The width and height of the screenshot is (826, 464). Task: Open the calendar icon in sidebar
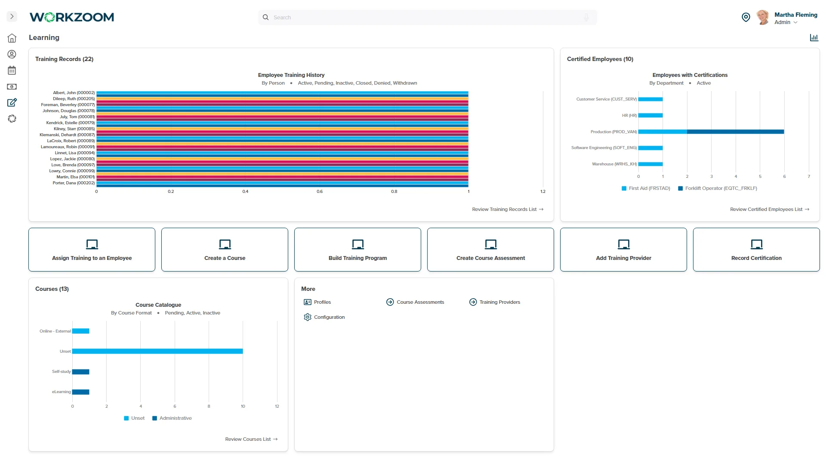pyautogui.click(x=12, y=70)
